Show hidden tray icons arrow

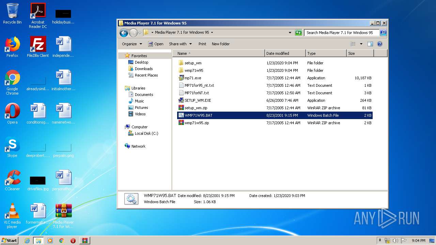pyautogui.click(x=380, y=241)
